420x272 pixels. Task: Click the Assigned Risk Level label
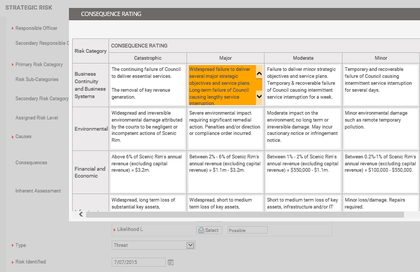[x=36, y=118]
